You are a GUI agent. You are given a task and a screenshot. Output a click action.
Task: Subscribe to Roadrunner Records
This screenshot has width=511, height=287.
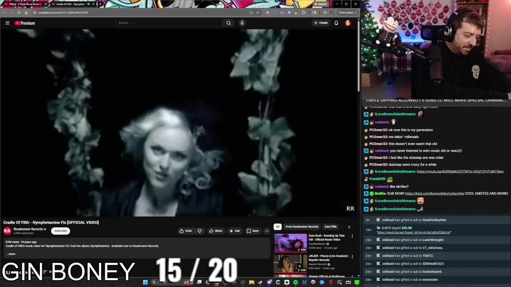(61, 231)
